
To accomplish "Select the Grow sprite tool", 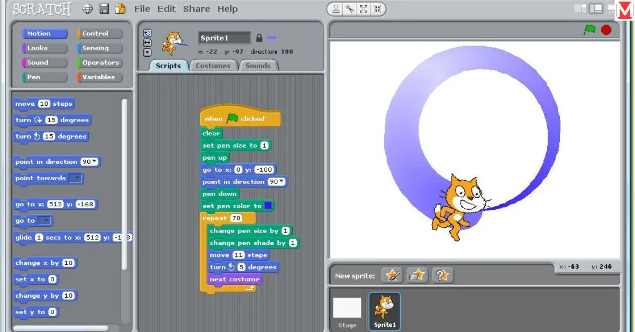I will pyautogui.click(x=364, y=9).
